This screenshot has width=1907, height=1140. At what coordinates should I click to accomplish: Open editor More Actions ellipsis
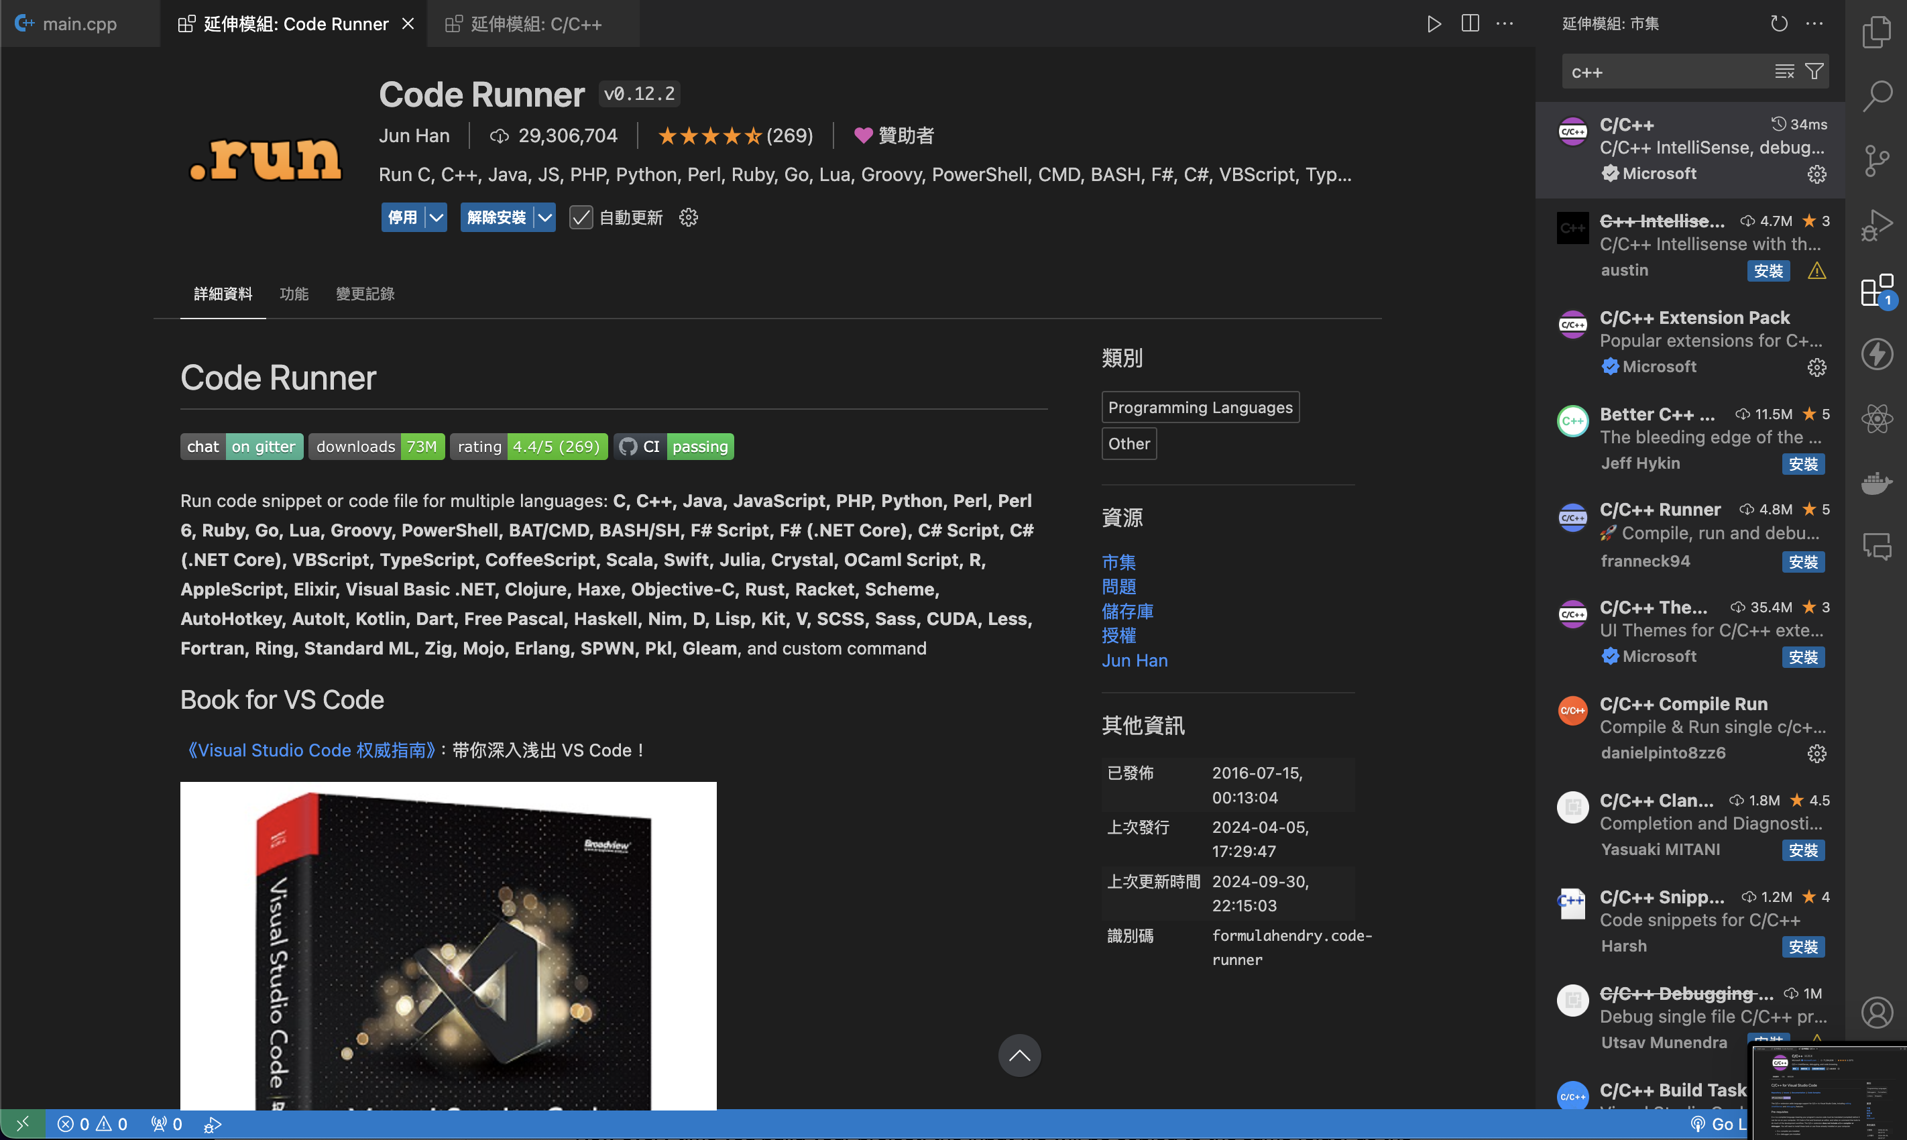click(x=1505, y=24)
